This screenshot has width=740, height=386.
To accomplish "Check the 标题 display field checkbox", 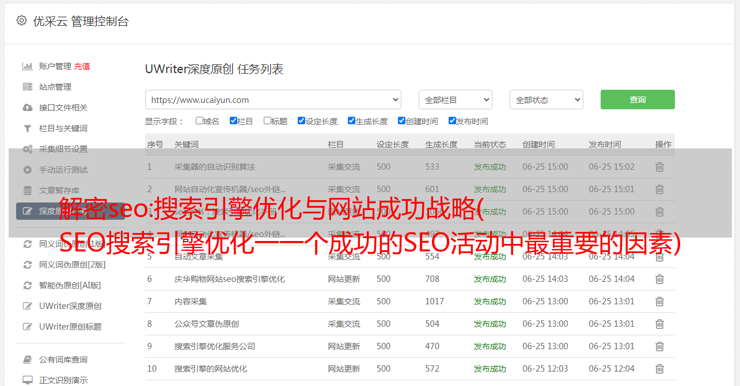I will 267,121.
